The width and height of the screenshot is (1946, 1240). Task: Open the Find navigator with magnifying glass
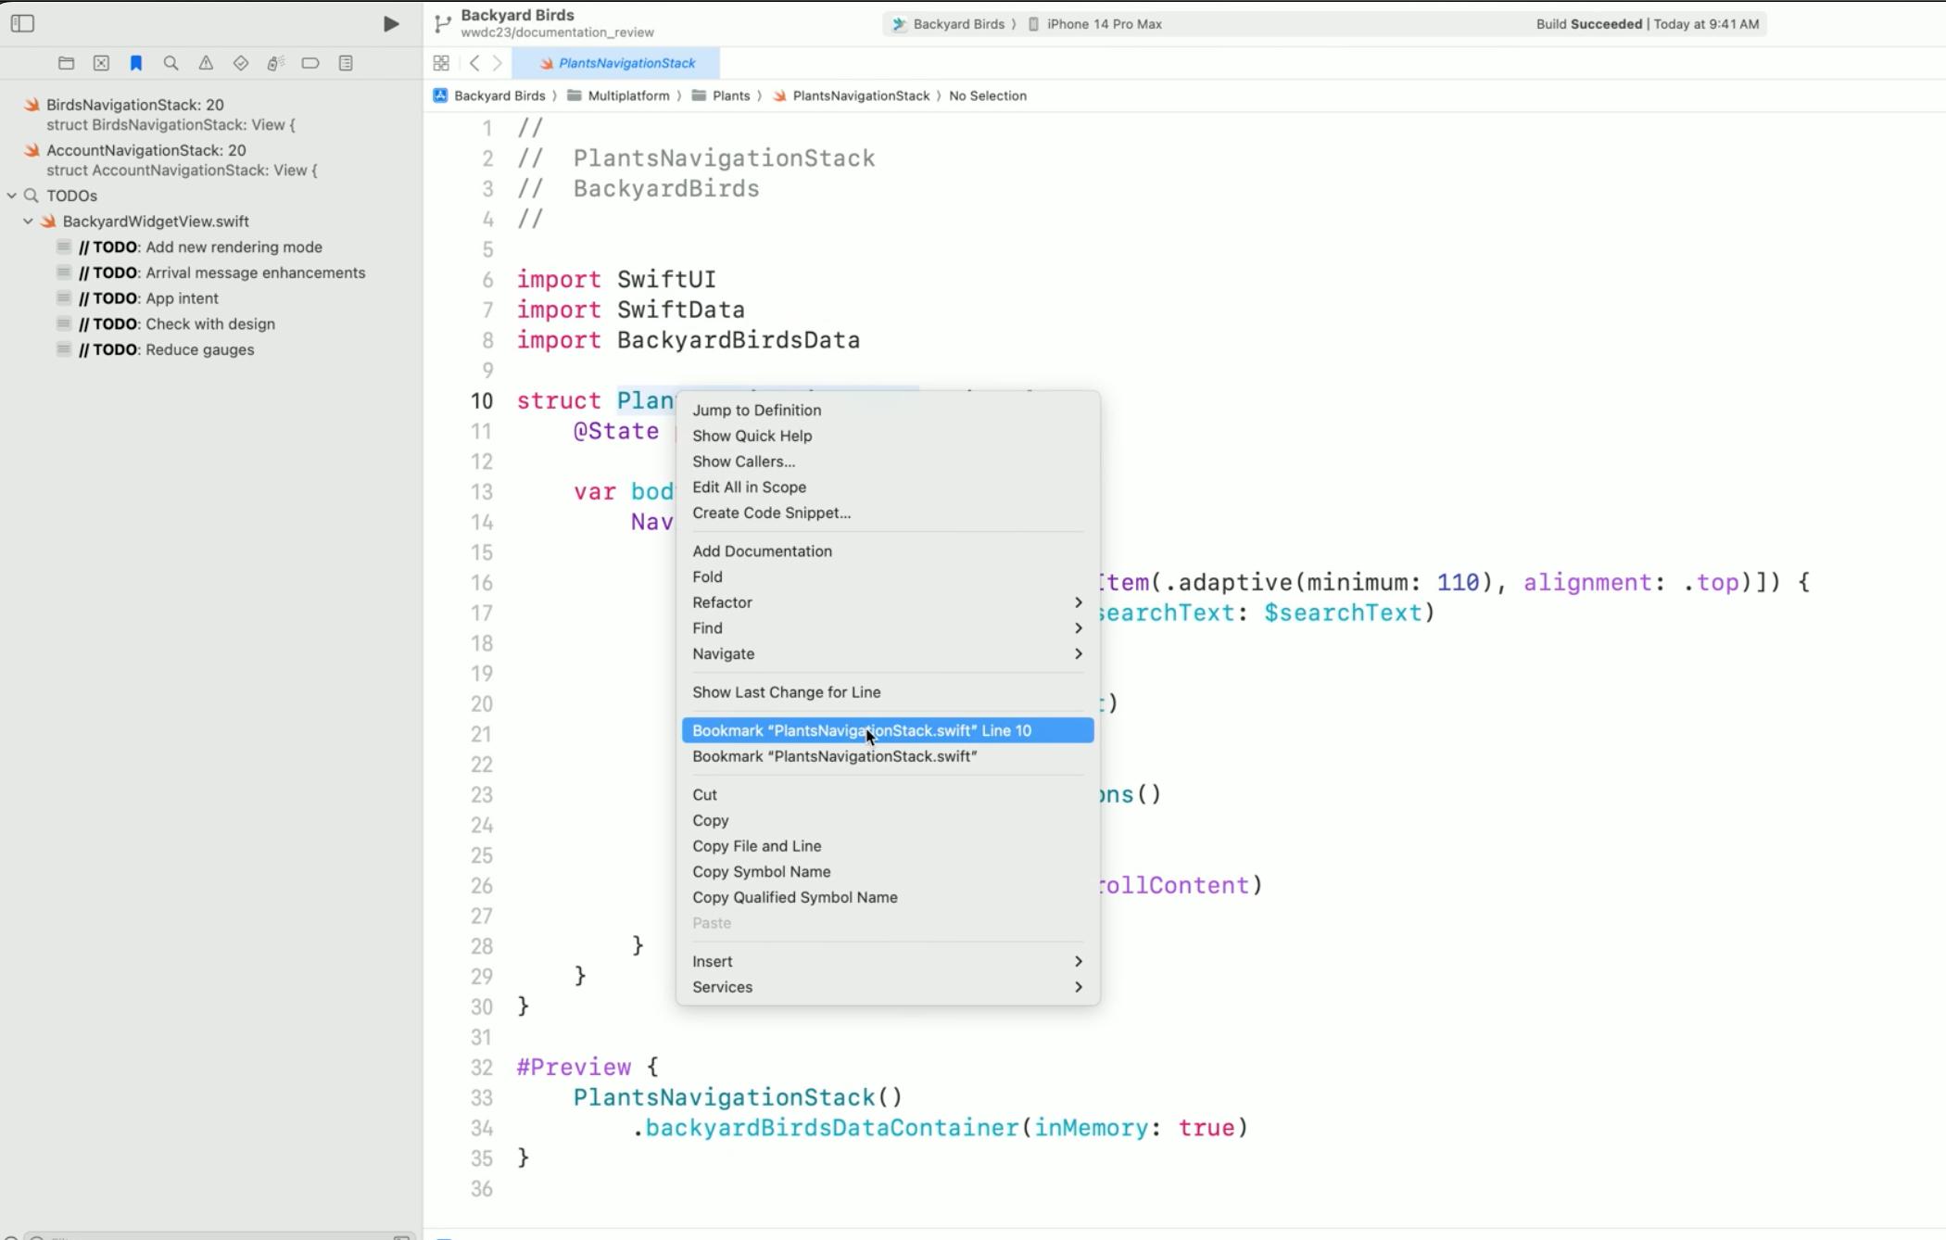click(x=171, y=63)
